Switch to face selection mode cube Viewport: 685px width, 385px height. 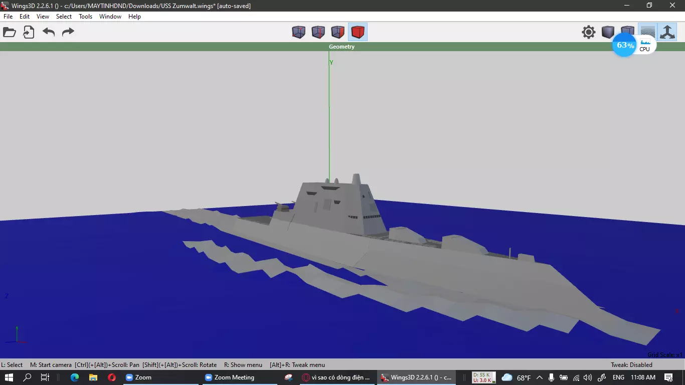click(338, 33)
